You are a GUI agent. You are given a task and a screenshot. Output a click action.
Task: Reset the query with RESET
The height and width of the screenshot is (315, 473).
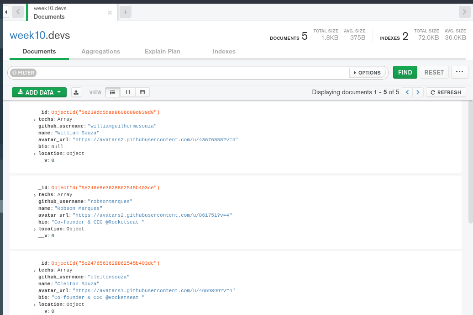pyautogui.click(x=434, y=73)
